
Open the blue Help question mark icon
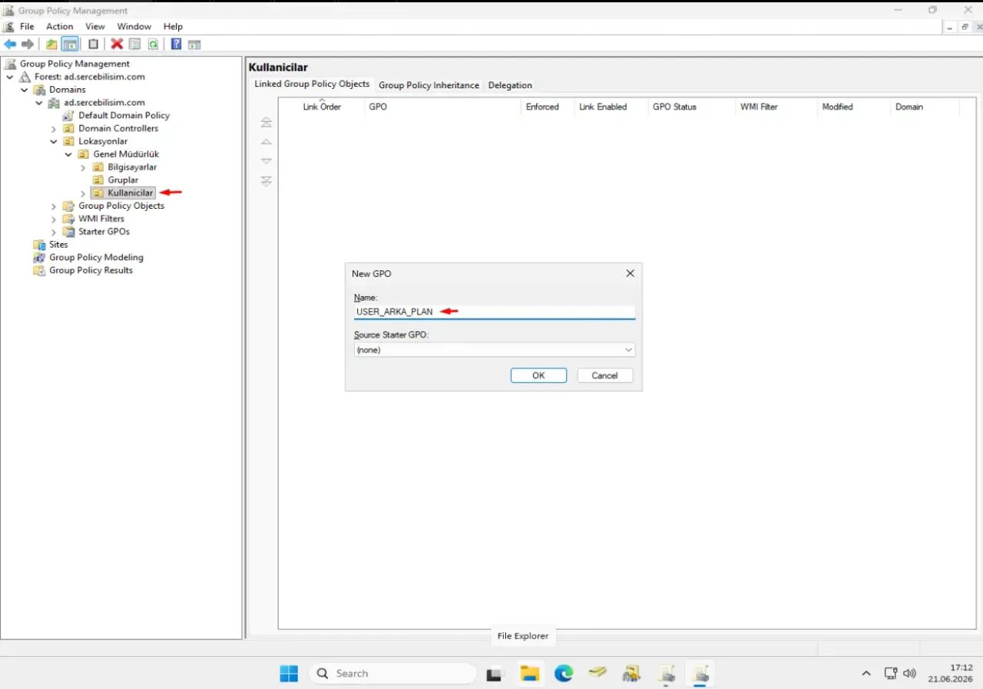click(x=176, y=45)
